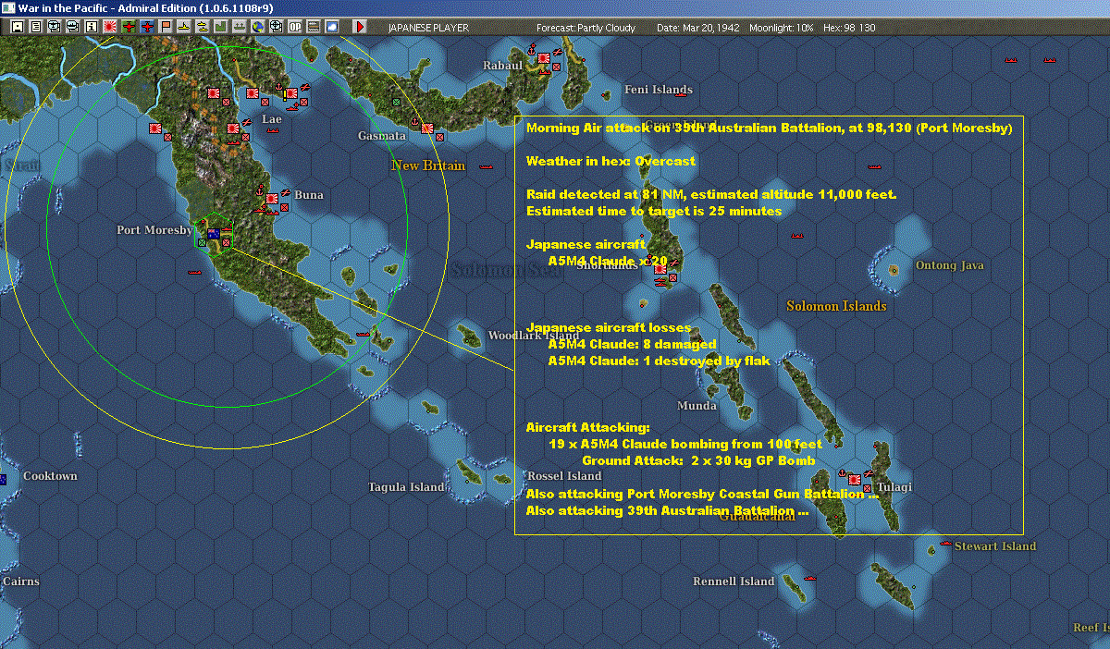Click the Ontong Java island dot
Screen dimensions: 1110x649
[894, 271]
